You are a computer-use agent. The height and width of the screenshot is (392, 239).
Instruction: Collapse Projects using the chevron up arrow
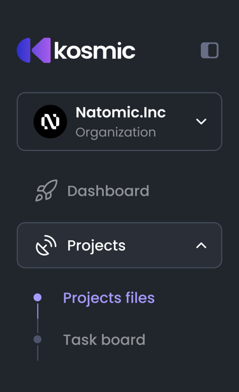pyautogui.click(x=201, y=245)
